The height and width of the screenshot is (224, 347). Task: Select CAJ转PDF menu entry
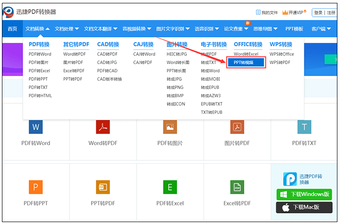(x=142, y=63)
